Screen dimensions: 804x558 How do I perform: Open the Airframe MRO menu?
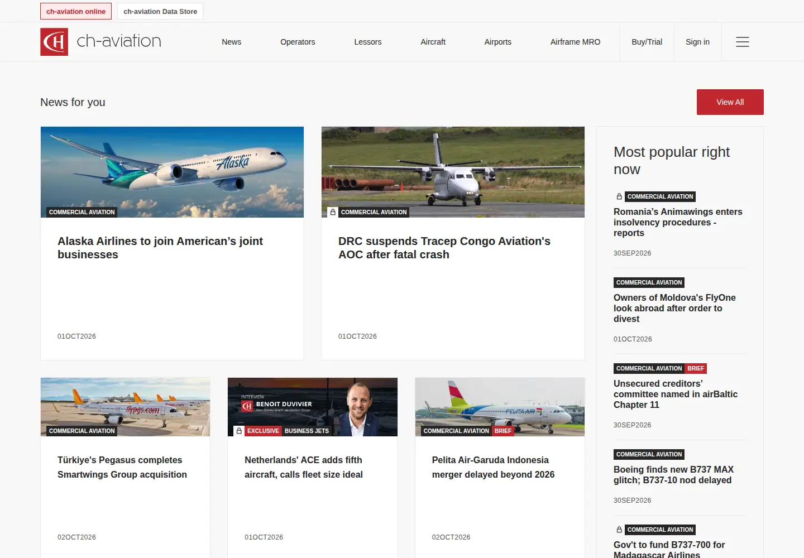point(576,42)
